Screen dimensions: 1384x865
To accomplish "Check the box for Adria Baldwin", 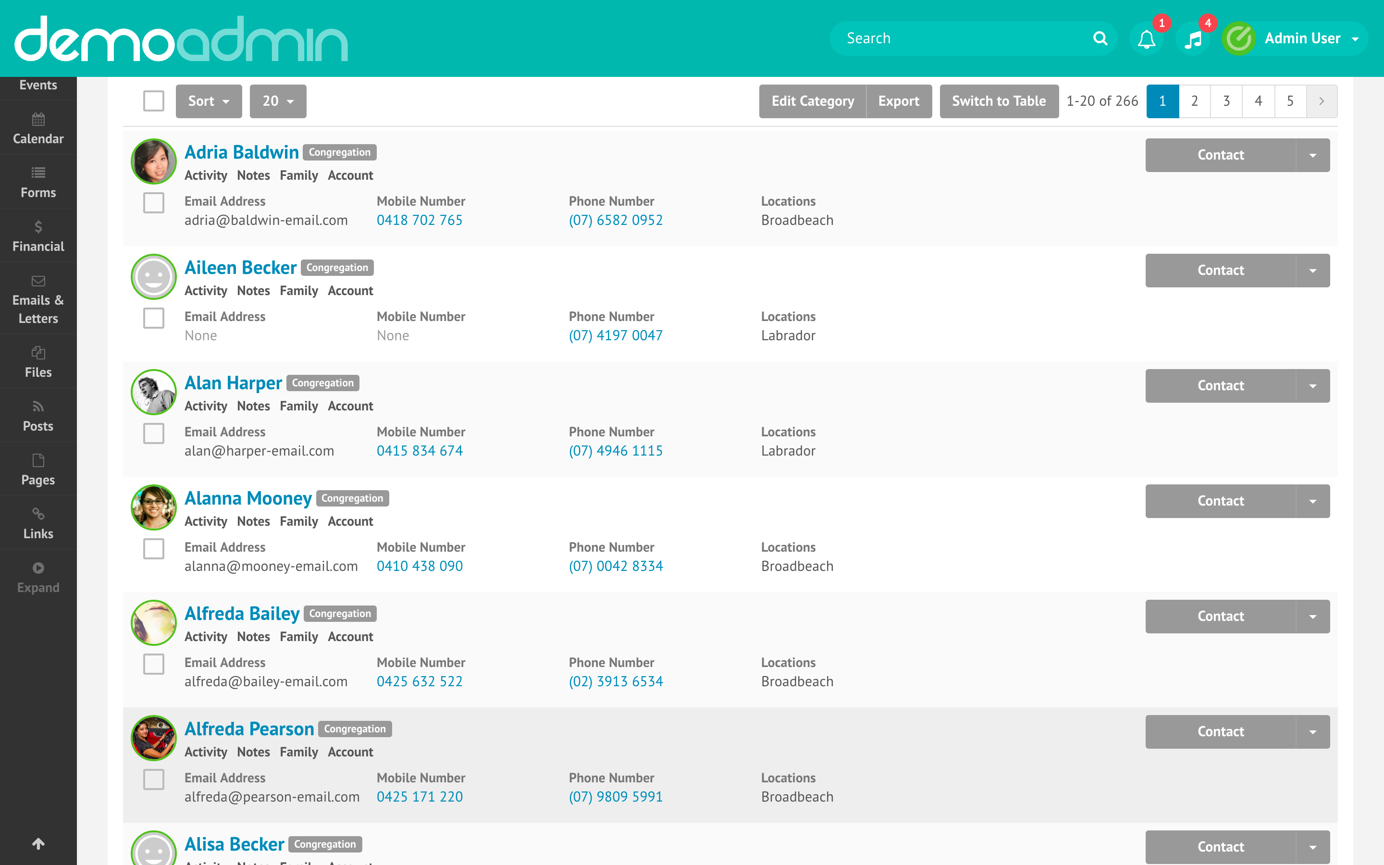I will [153, 202].
